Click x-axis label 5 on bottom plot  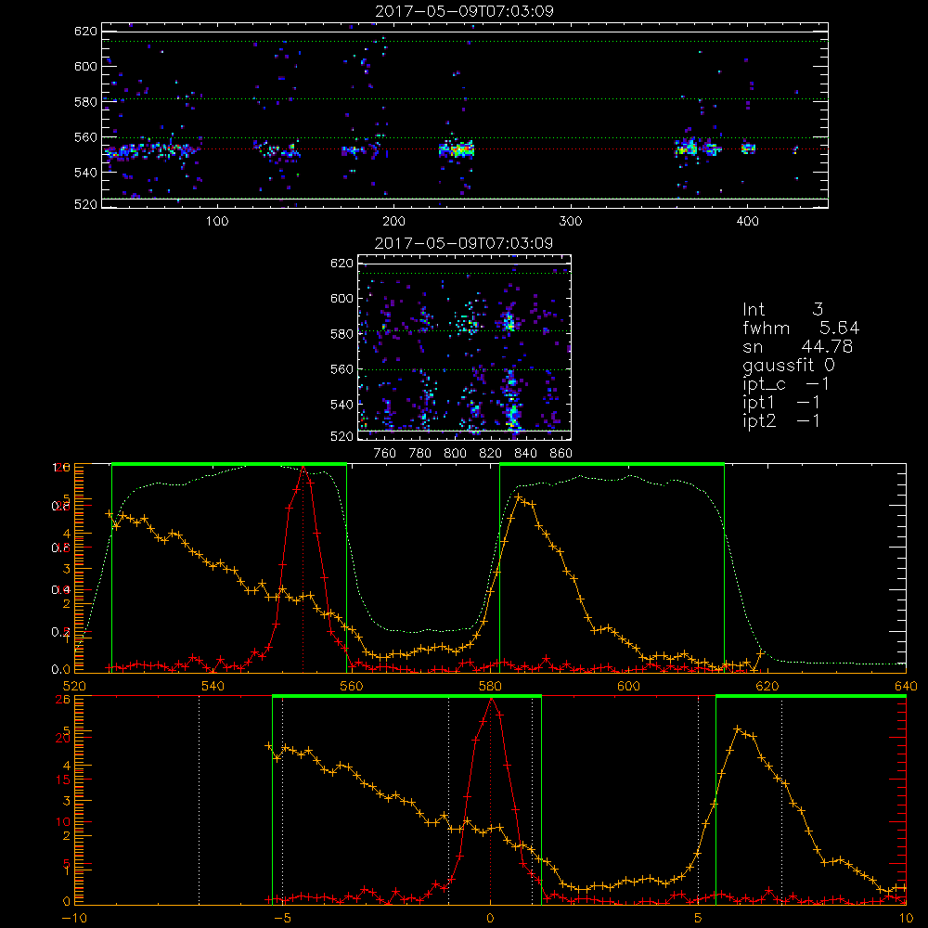coord(698,919)
